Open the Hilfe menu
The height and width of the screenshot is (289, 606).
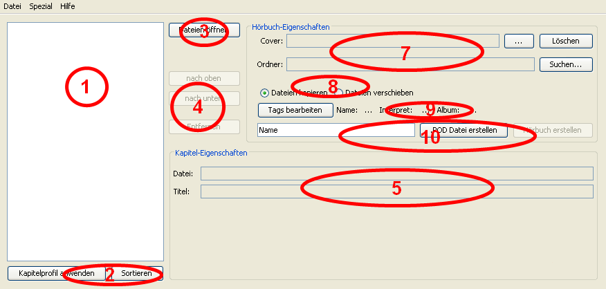[x=67, y=6]
